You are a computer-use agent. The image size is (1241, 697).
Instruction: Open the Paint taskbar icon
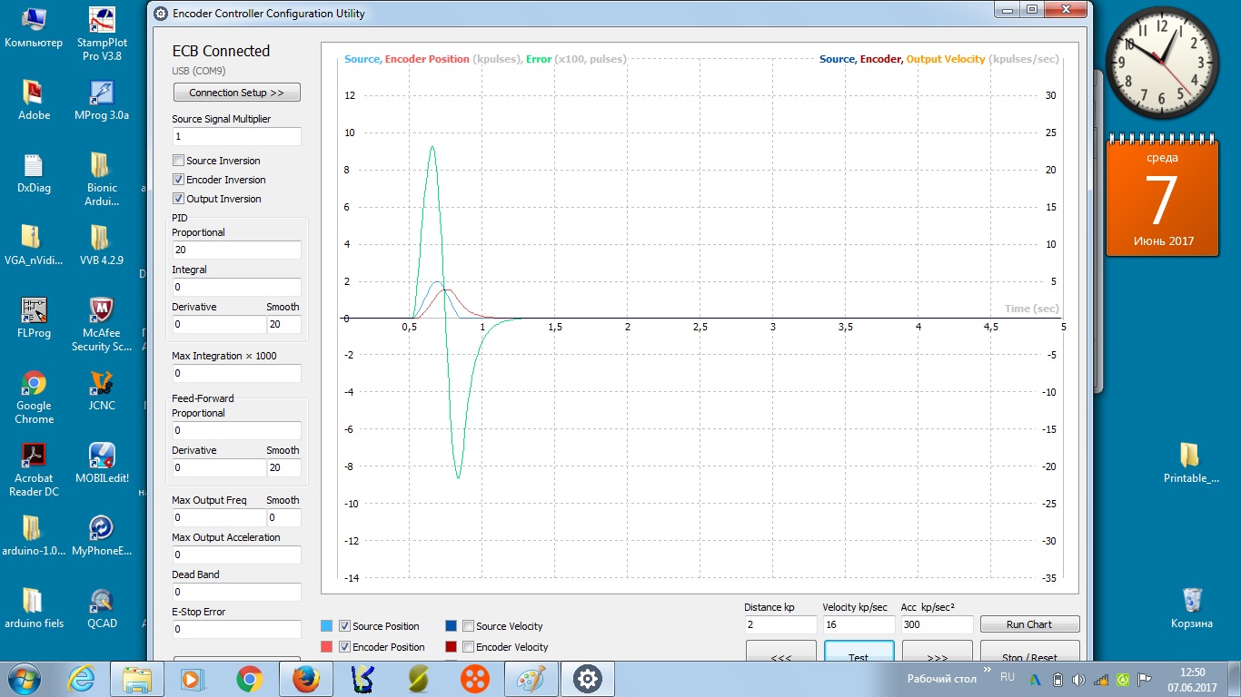click(531, 678)
